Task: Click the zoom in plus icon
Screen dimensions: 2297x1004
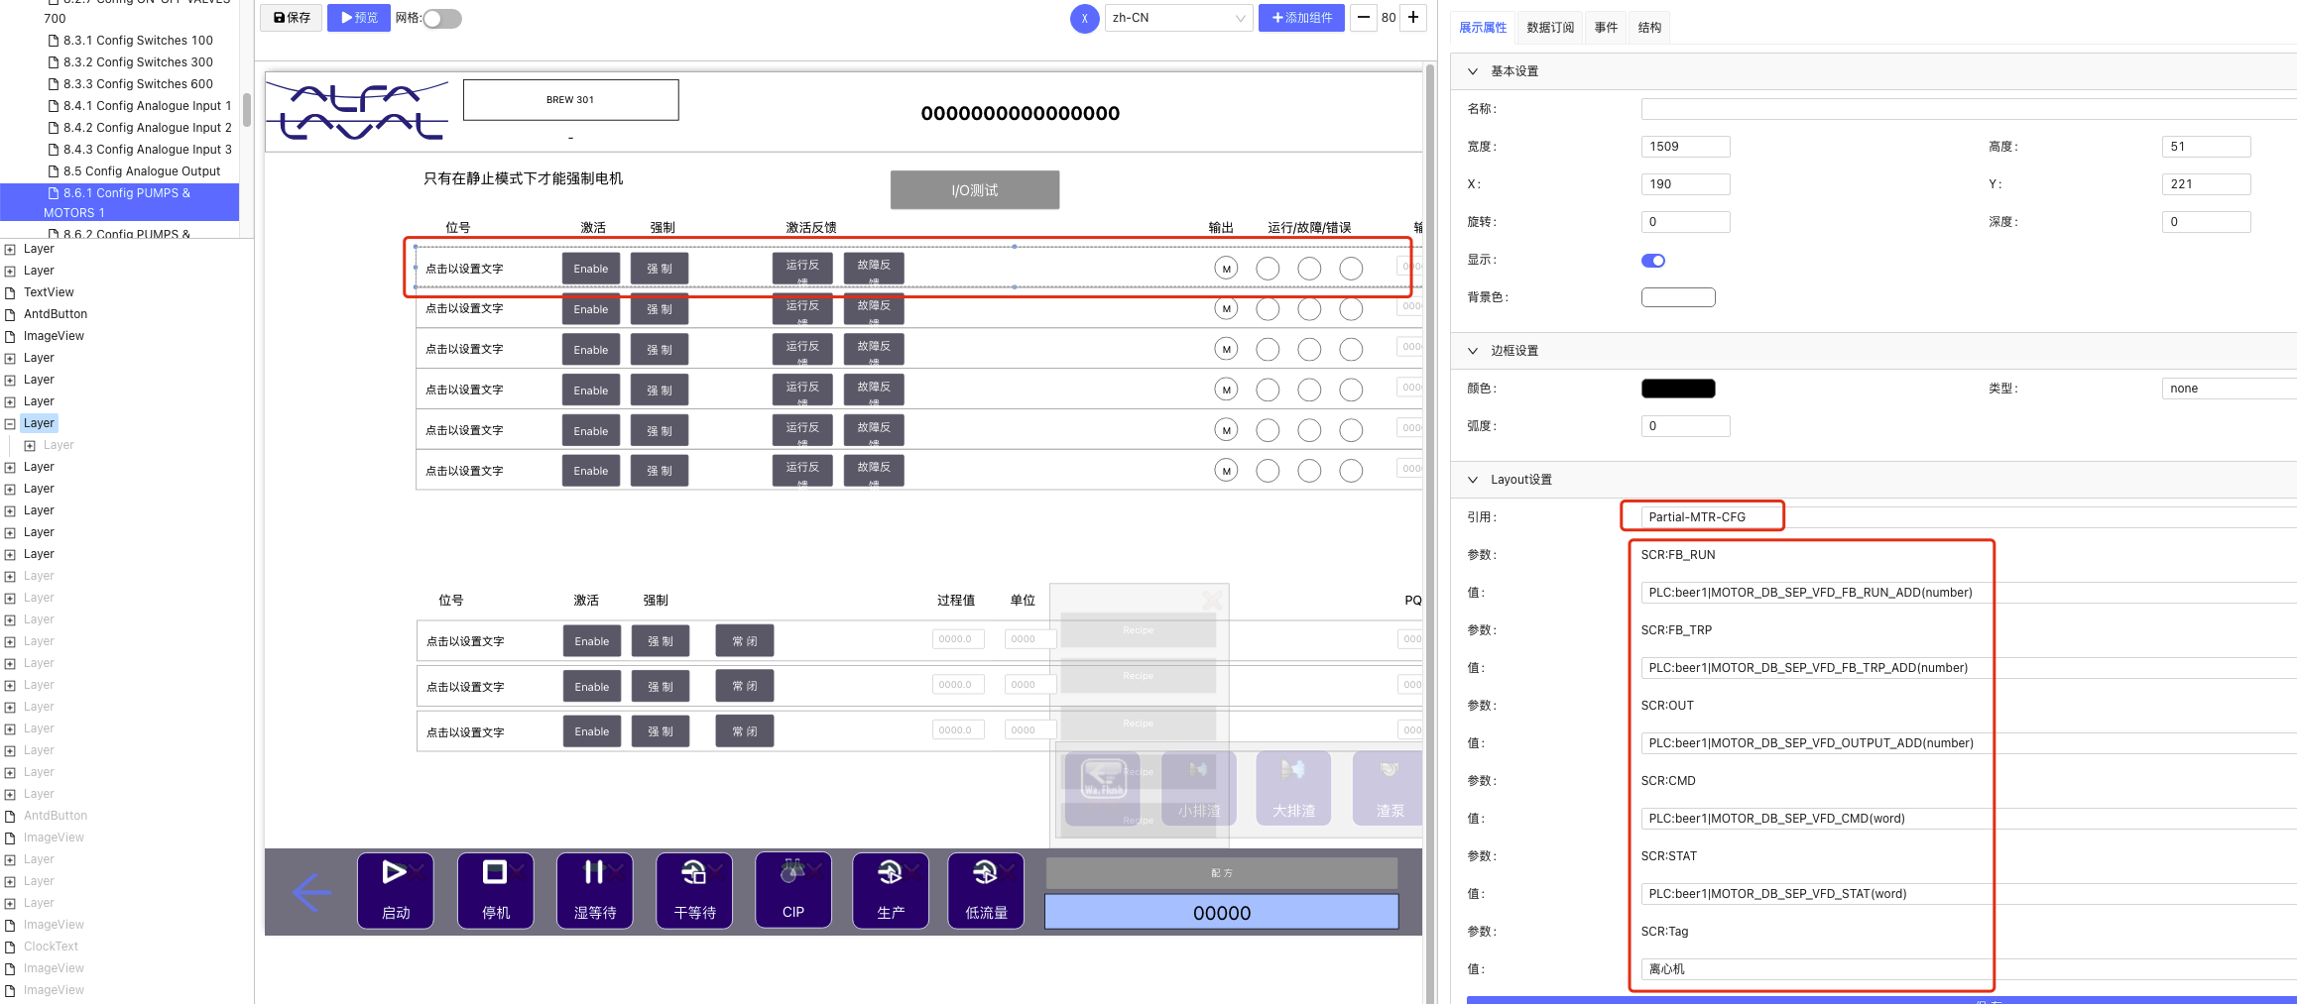Action: pyautogui.click(x=1413, y=18)
